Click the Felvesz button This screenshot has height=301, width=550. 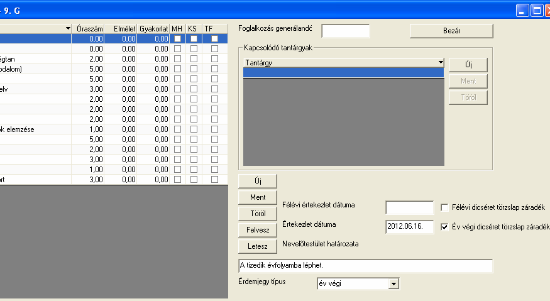258,230
